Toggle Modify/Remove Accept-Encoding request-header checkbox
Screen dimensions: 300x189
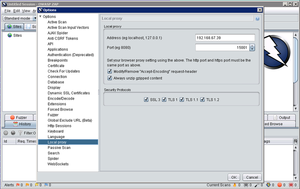(109, 71)
